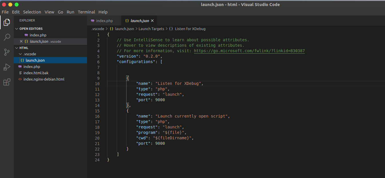385x178 pixels.
Task: Collapse the Open Editors section
Action: pyautogui.click(x=17, y=29)
